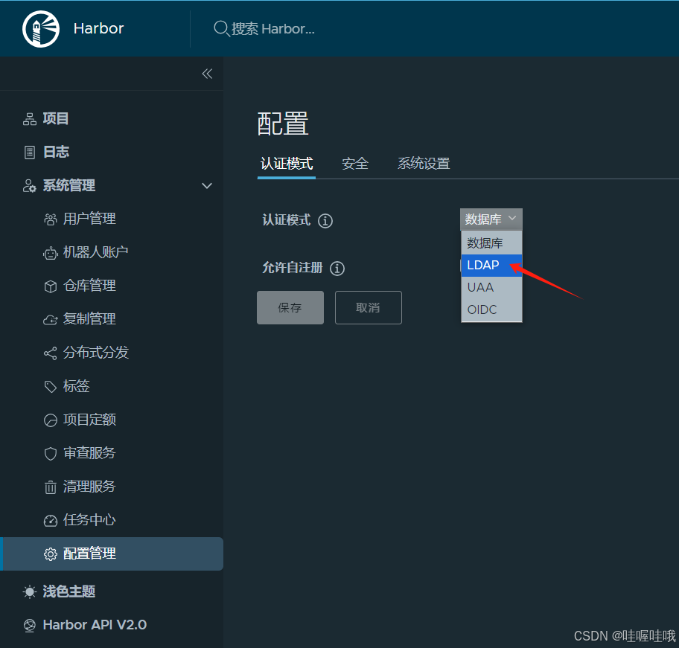Viewport: 679px width, 648px height.
Task: Focus the 搜索 Harbor search field
Action: [272, 29]
